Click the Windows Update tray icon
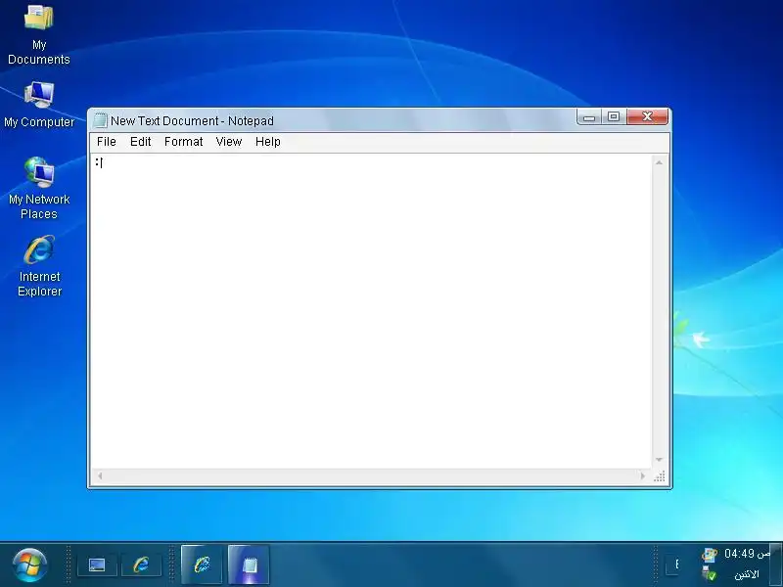783x587 pixels. point(709,554)
